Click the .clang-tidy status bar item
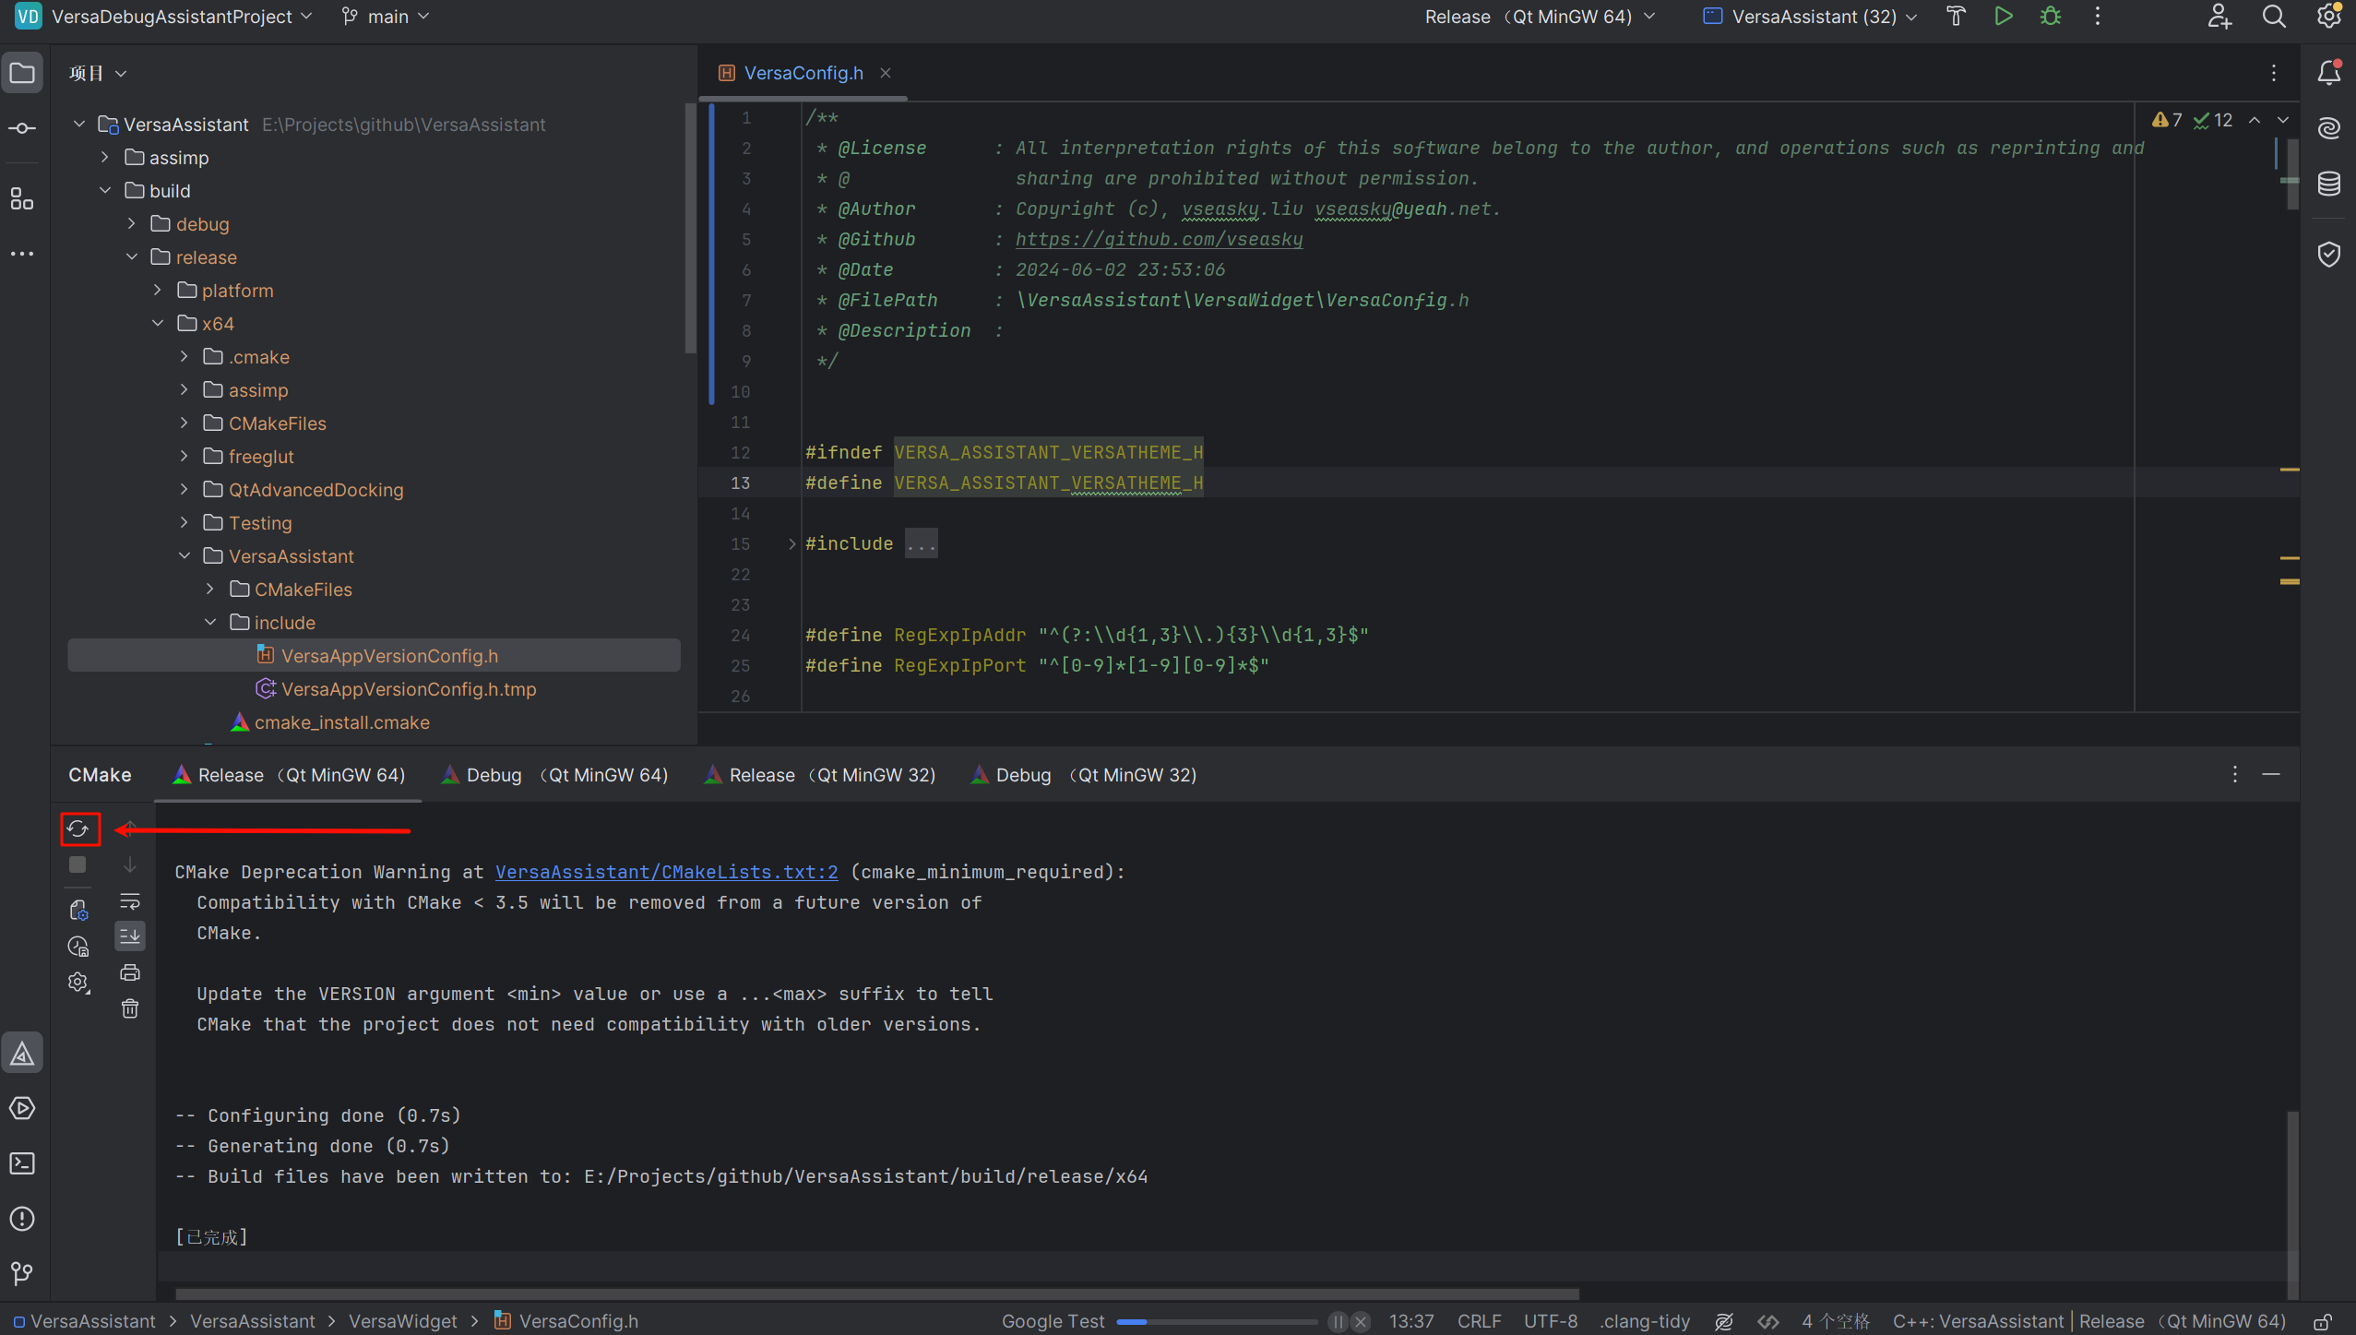2356x1335 pixels. (1645, 1321)
